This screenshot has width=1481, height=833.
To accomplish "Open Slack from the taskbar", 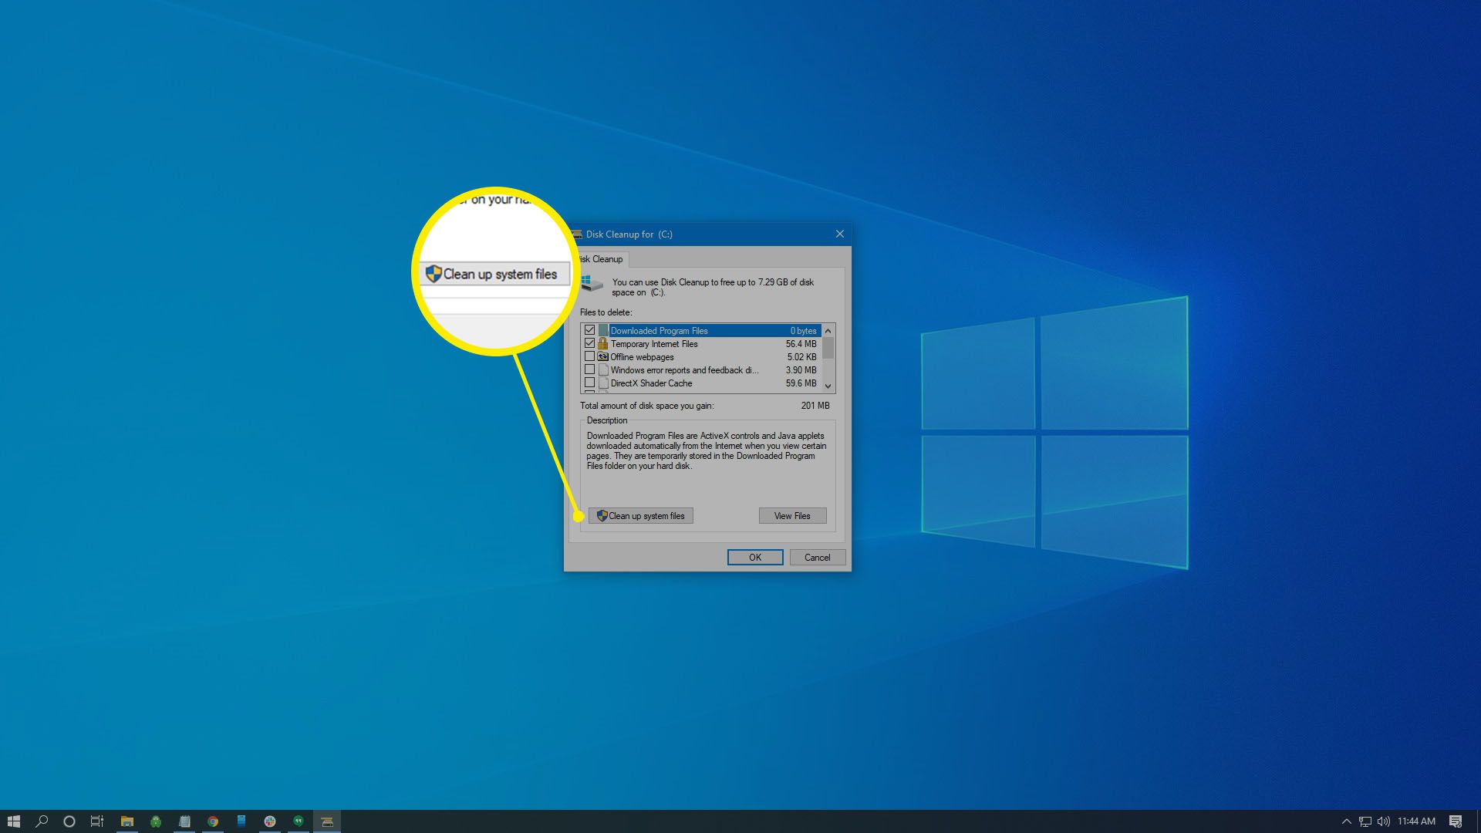I will click(270, 821).
